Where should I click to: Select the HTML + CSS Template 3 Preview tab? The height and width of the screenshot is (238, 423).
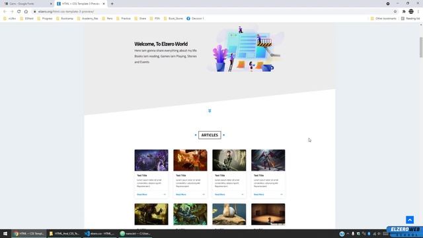pyautogui.click(x=81, y=4)
